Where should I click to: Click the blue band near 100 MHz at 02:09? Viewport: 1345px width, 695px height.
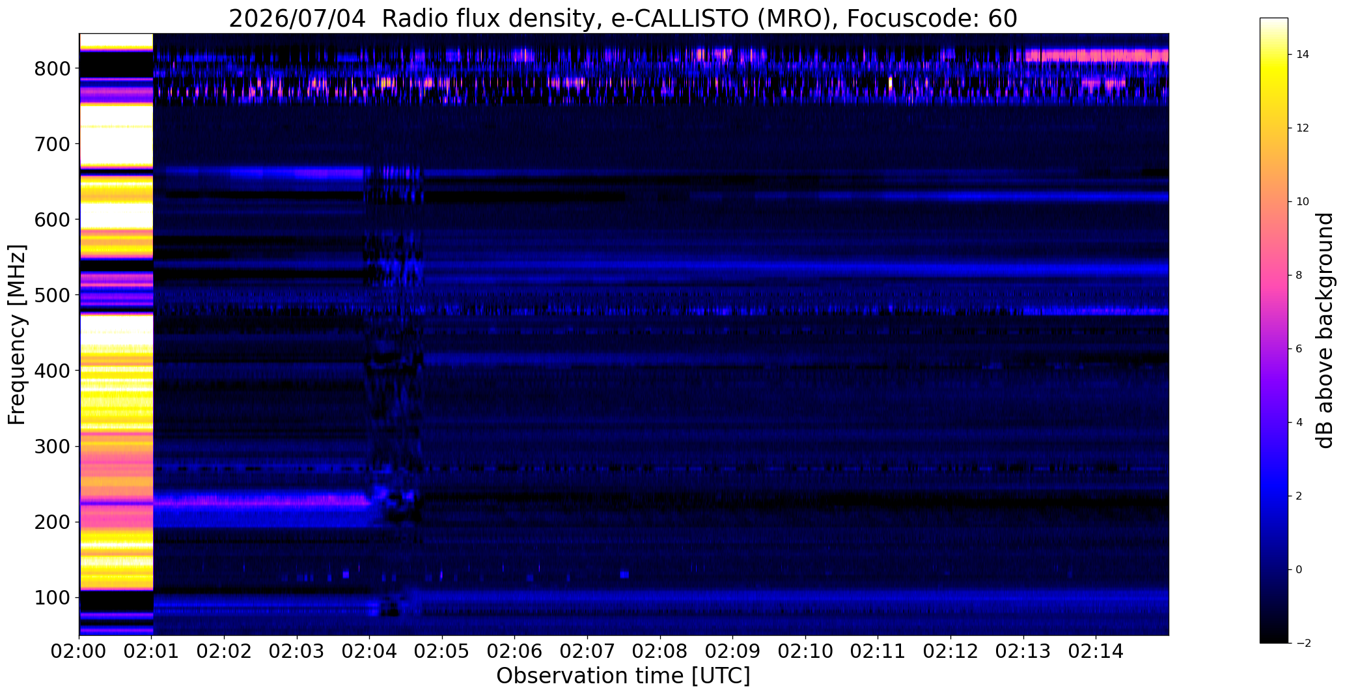coord(732,597)
